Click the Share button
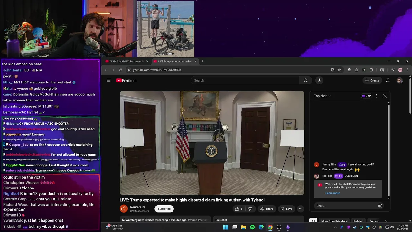Screen dimensions: 412x232 coord(267,209)
